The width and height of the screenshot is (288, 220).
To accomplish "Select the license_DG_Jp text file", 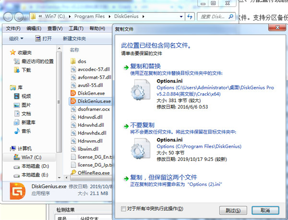I will pos(91,165).
